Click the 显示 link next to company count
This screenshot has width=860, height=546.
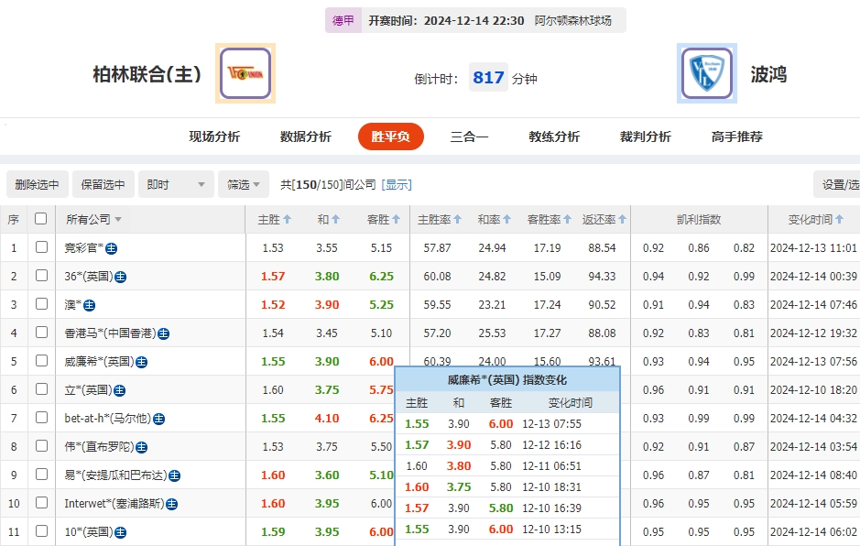396,184
